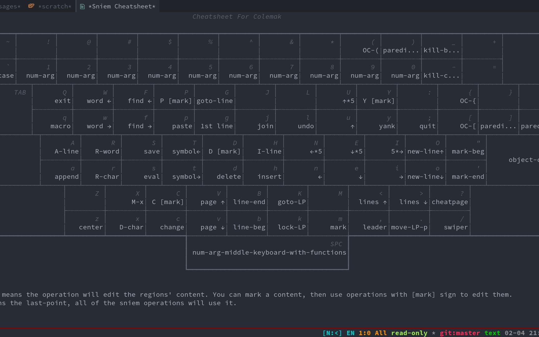Click the 'insert' key cell
Image resolution: width=539 pixels, height=337 pixels.
pos(264,173)
